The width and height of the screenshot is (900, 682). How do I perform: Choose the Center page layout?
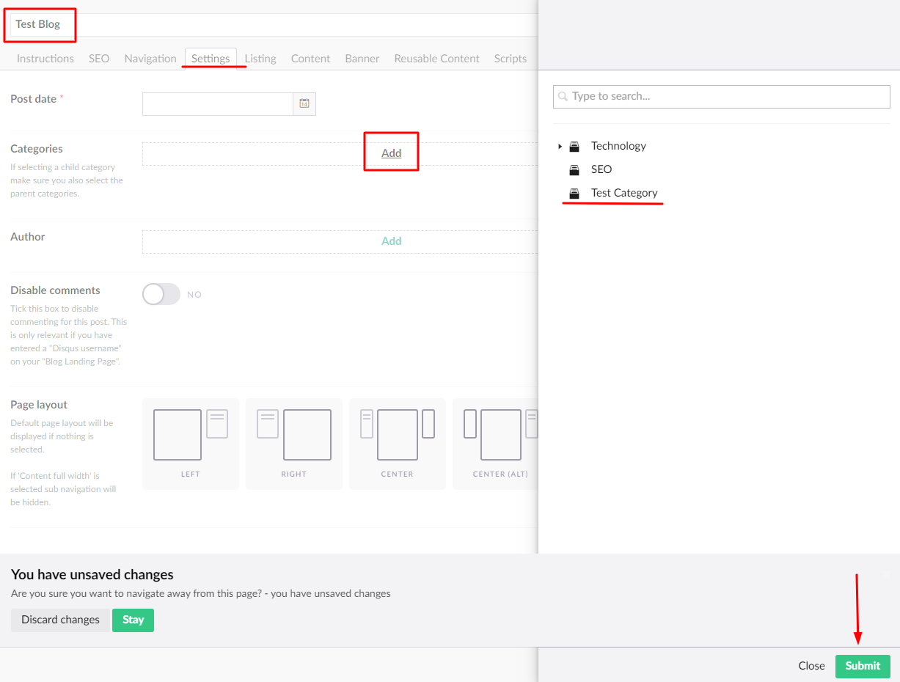(398, 444)
